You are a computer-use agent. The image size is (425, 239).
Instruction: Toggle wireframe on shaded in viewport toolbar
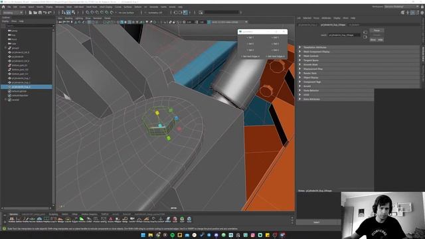point(129,22)
